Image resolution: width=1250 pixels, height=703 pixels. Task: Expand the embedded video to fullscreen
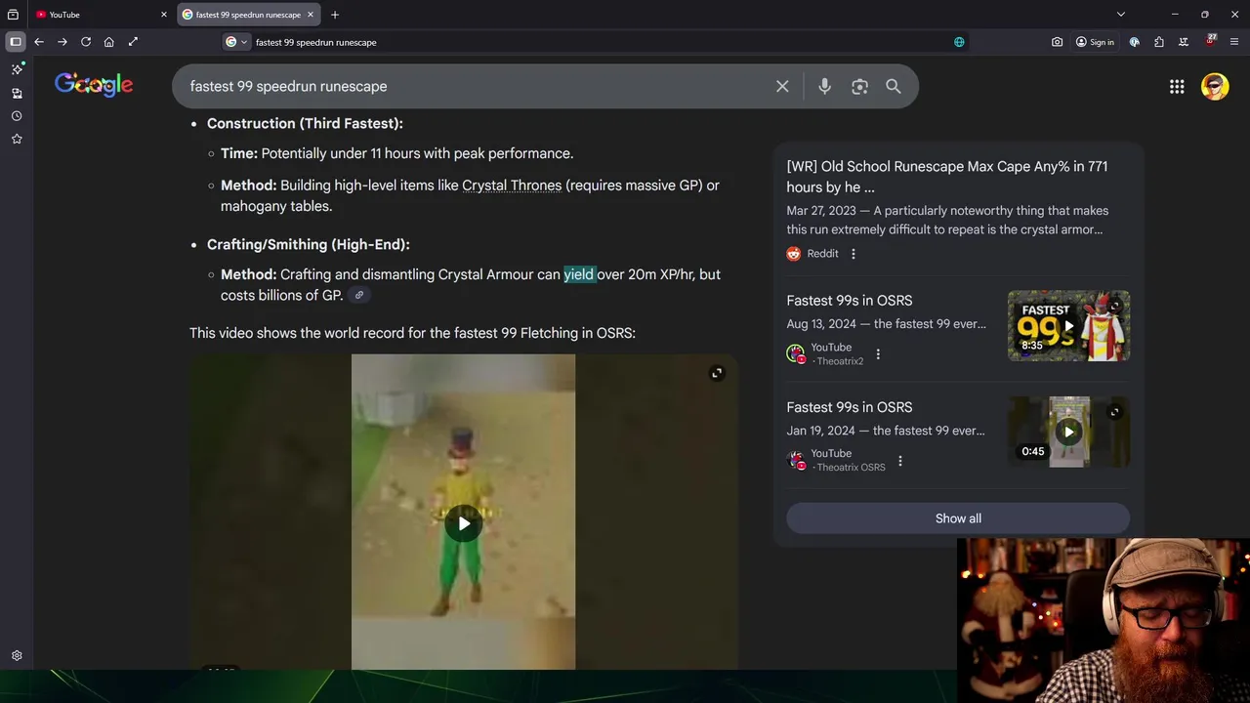coord(717,373)
